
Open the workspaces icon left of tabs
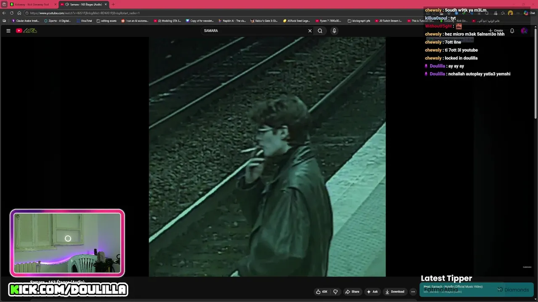(4, 4)
